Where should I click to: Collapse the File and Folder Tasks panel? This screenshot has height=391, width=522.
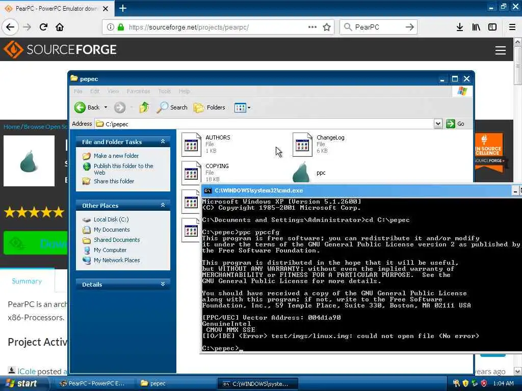tap(163, 142)
